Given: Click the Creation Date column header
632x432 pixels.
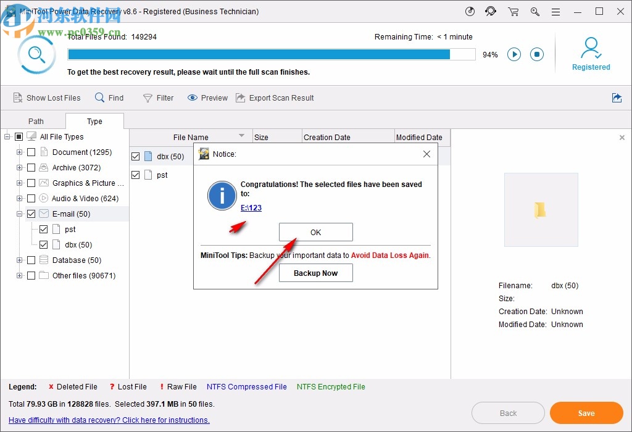Looking at the screenshot, I should (348, 137).
